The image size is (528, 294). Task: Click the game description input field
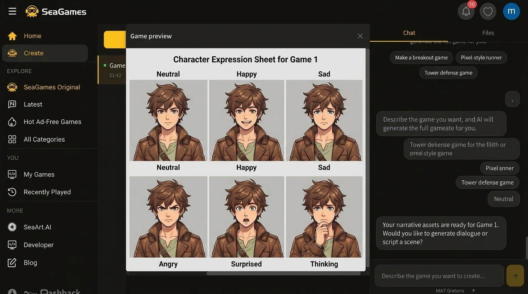[439, 276]
